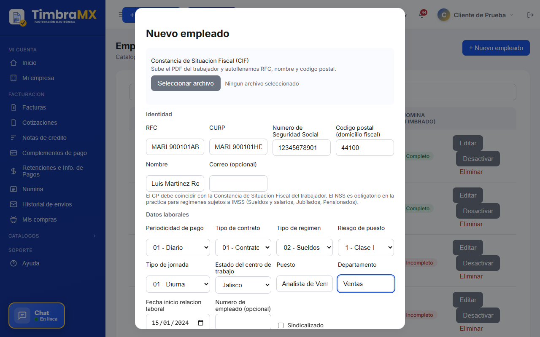
Task: Click the RFC input field
Action: [x=175, y=147]
